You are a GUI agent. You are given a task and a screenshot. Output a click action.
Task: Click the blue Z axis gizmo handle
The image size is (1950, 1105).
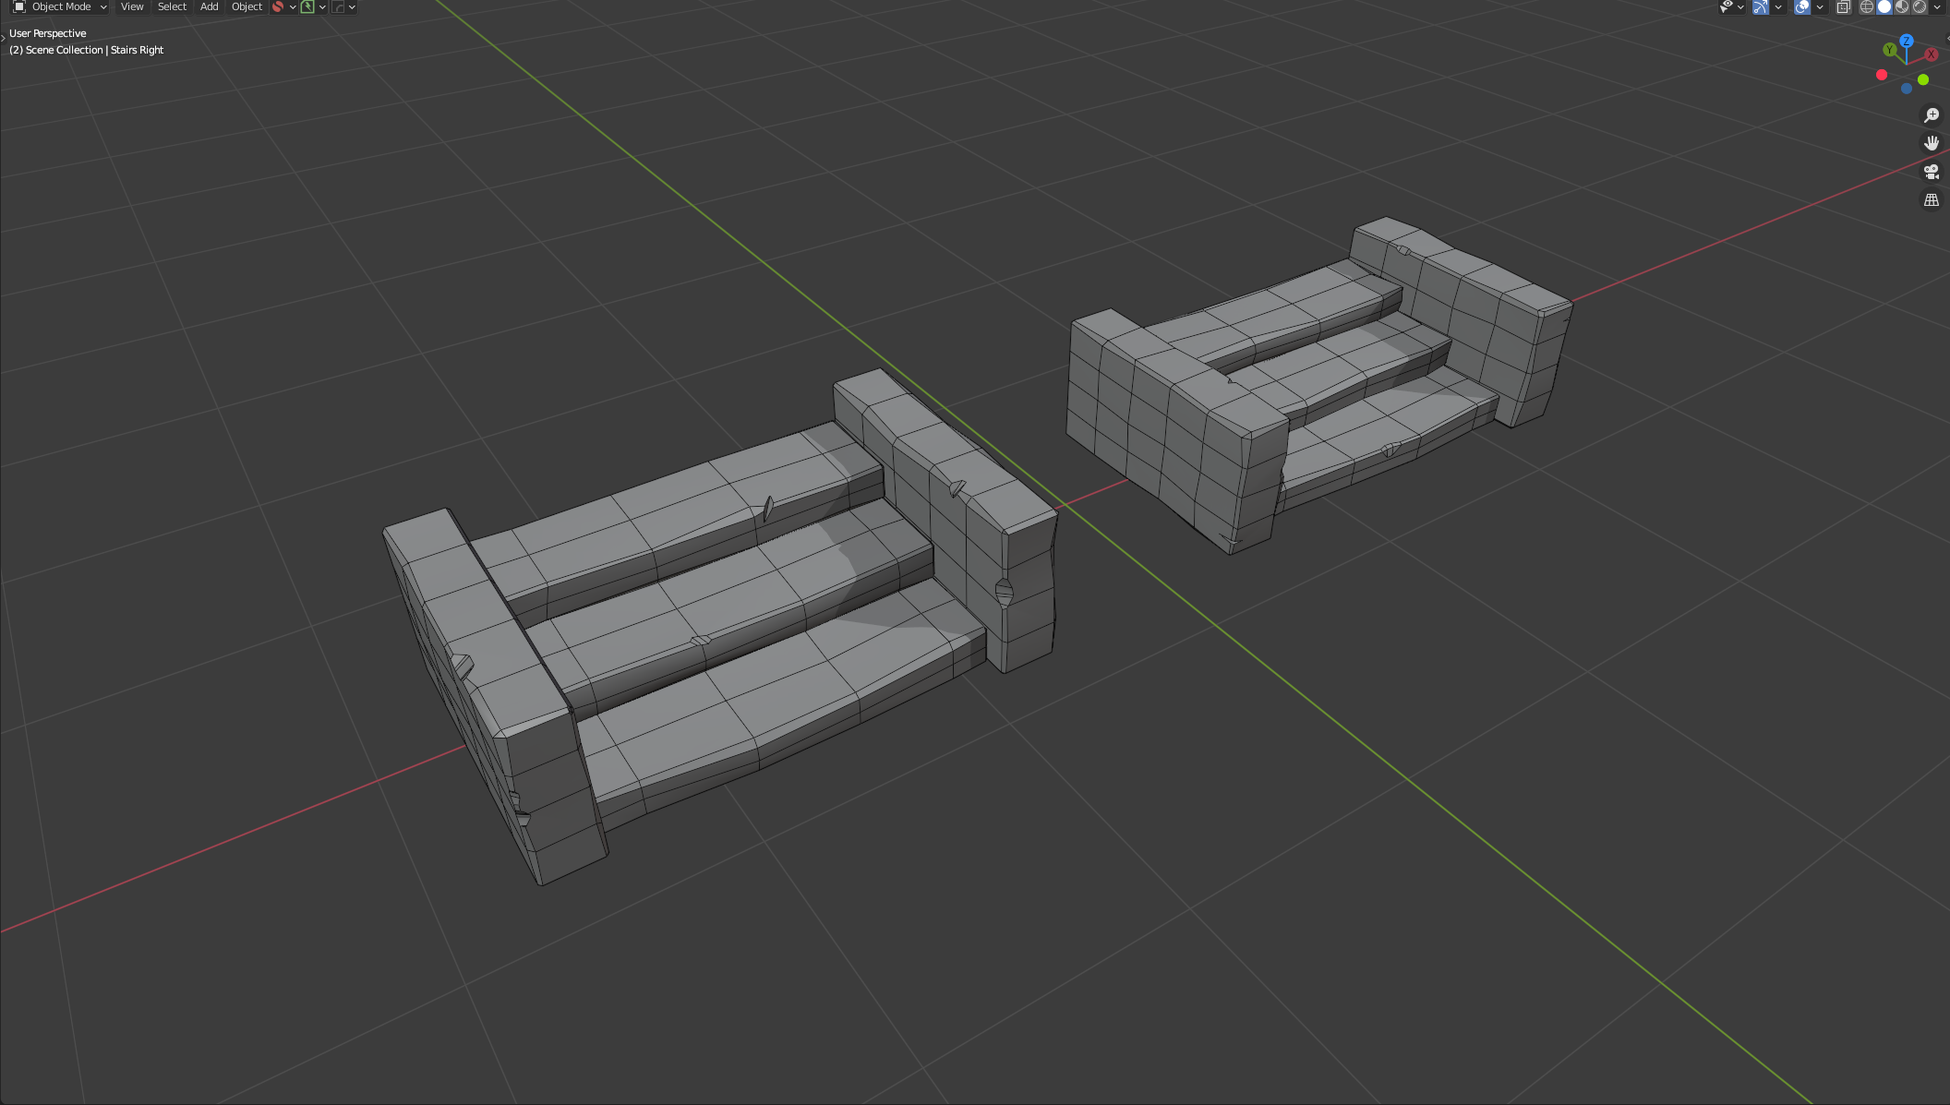click(1907, 41)
